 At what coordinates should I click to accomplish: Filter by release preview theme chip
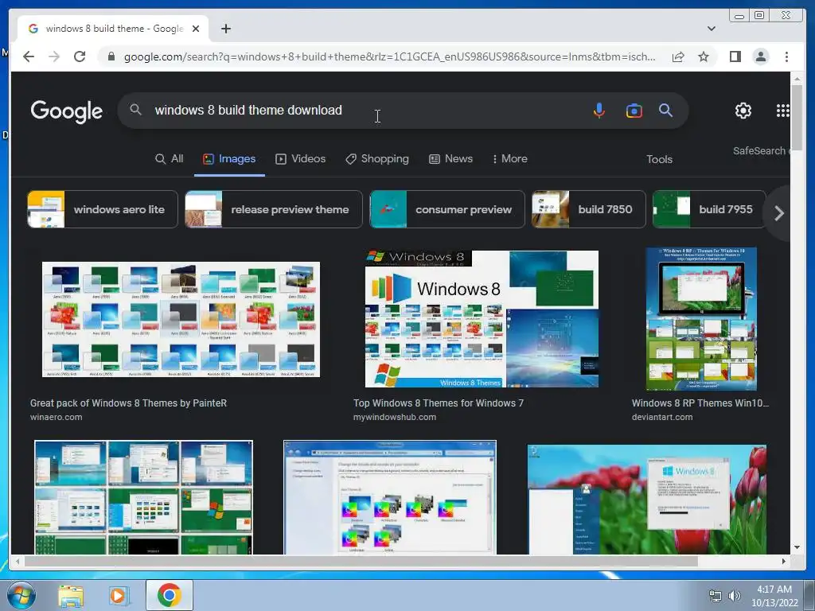coord(274,209)
